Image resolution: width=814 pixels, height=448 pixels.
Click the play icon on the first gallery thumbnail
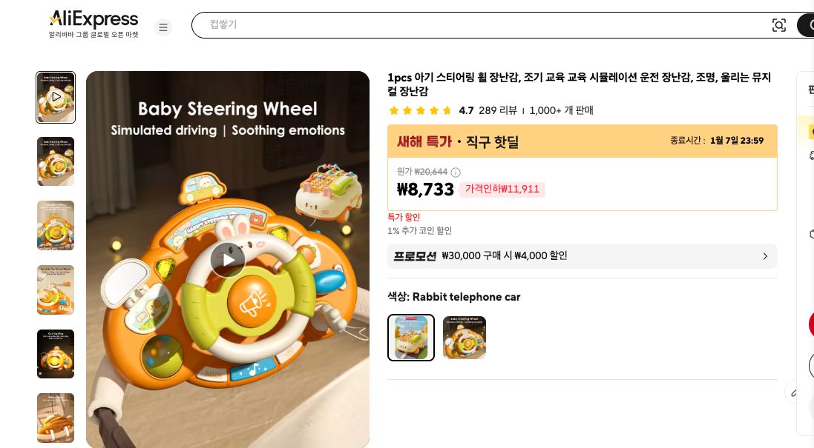point(56,97)
